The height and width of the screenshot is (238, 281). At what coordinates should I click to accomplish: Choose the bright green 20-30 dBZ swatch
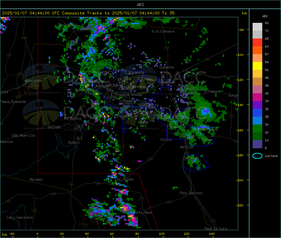(257, 128)
